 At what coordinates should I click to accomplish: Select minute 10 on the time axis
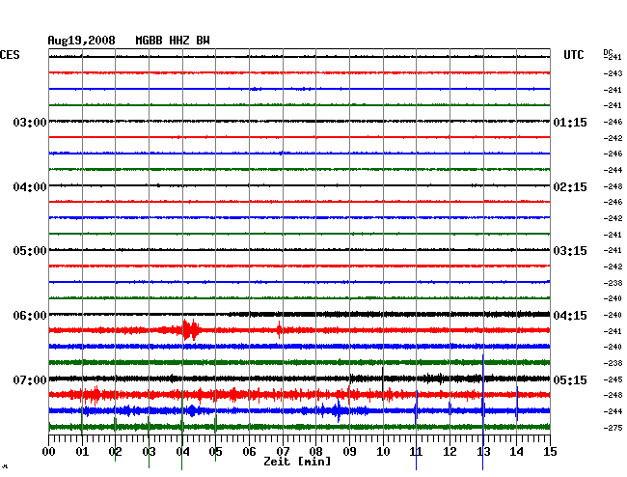(x=383, y=452)
